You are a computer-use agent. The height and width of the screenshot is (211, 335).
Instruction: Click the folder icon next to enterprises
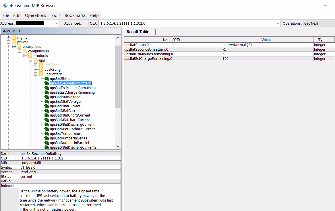click(20, 47)
